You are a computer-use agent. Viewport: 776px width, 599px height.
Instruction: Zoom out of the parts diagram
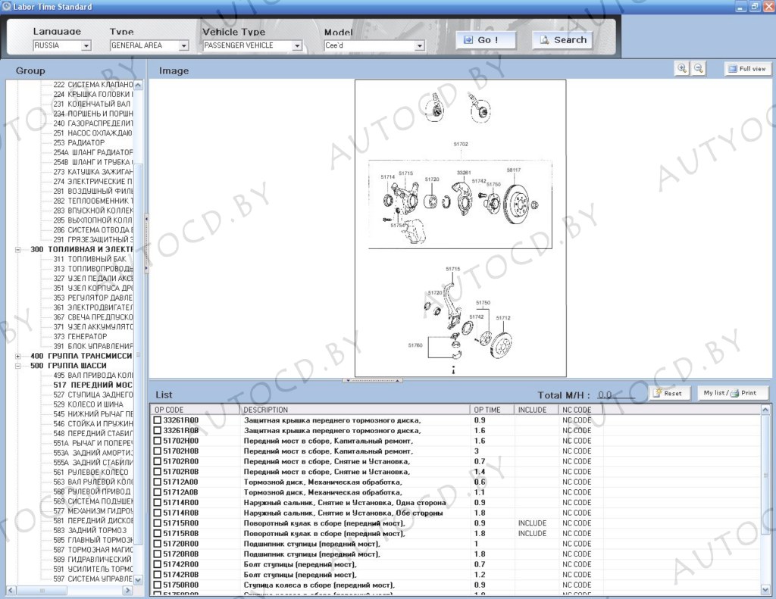(x=699, y=68)
